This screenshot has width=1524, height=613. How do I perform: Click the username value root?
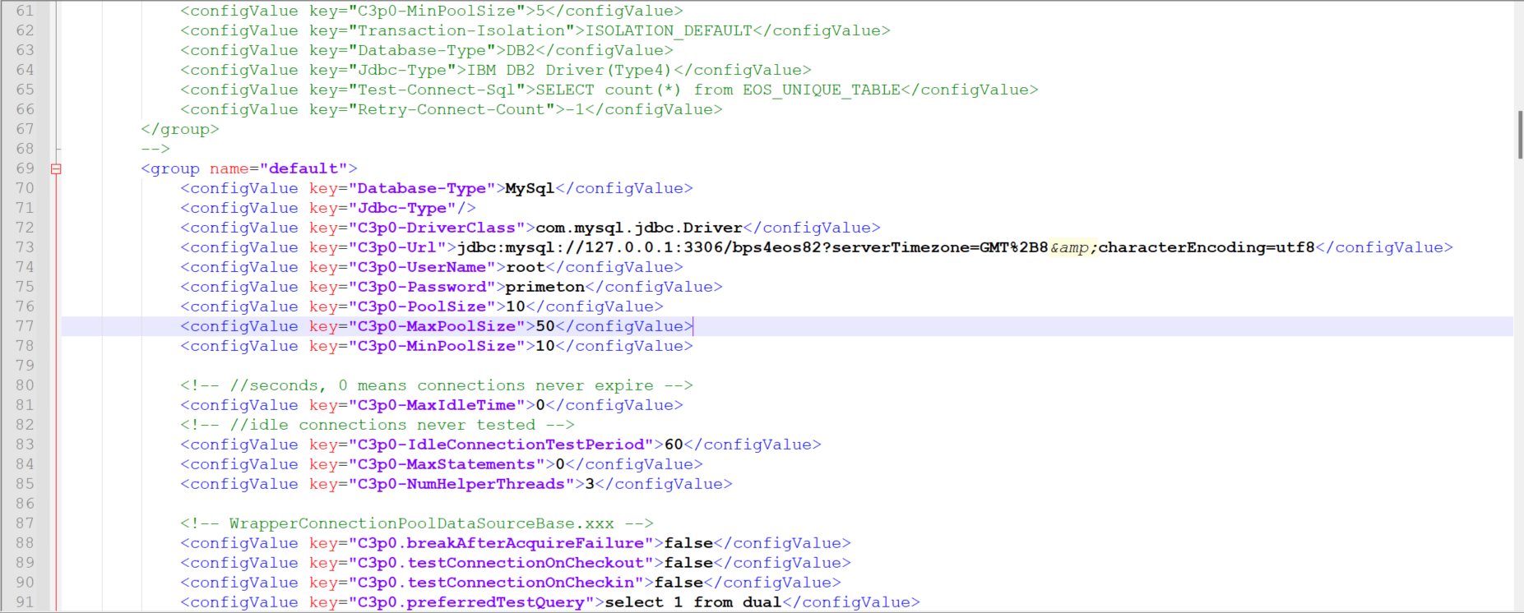click(x=526, y=267)
